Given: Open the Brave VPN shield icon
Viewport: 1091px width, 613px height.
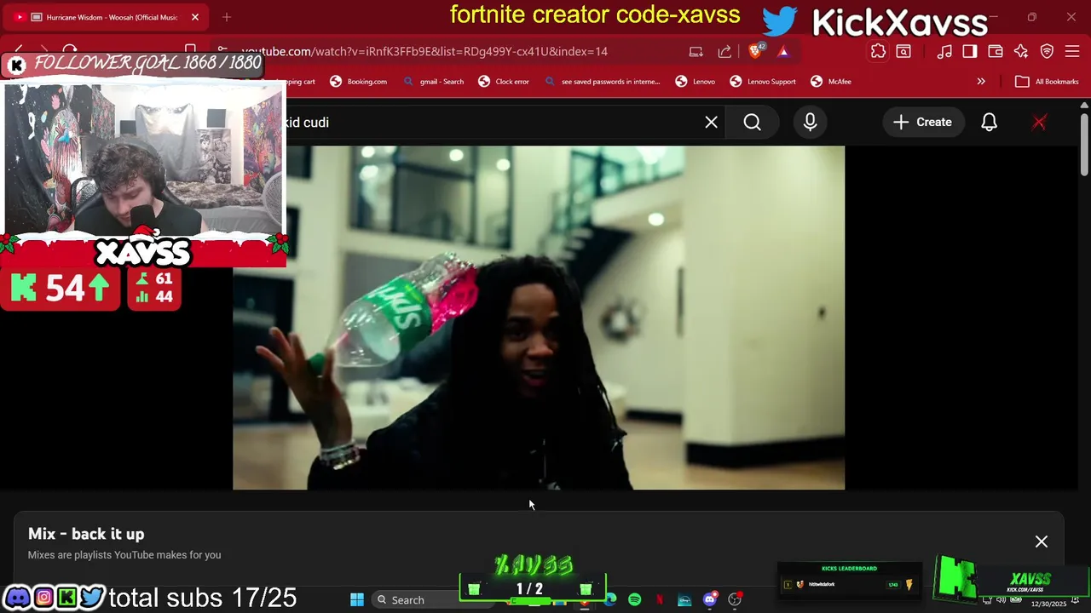Looking at the screenshot, I should 1047,51.
